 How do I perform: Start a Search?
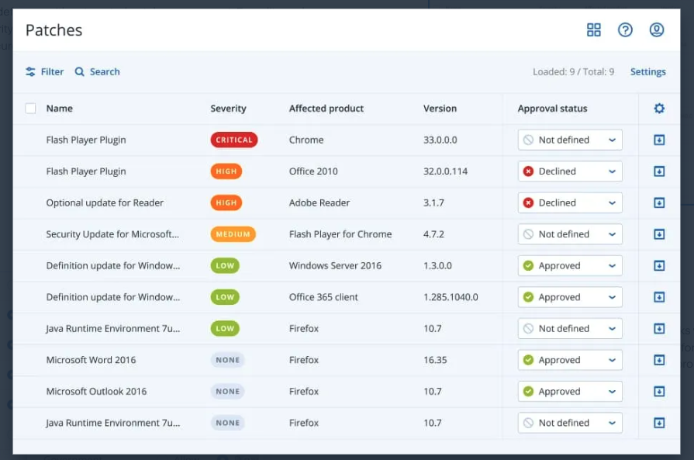[x=97, y=71]
